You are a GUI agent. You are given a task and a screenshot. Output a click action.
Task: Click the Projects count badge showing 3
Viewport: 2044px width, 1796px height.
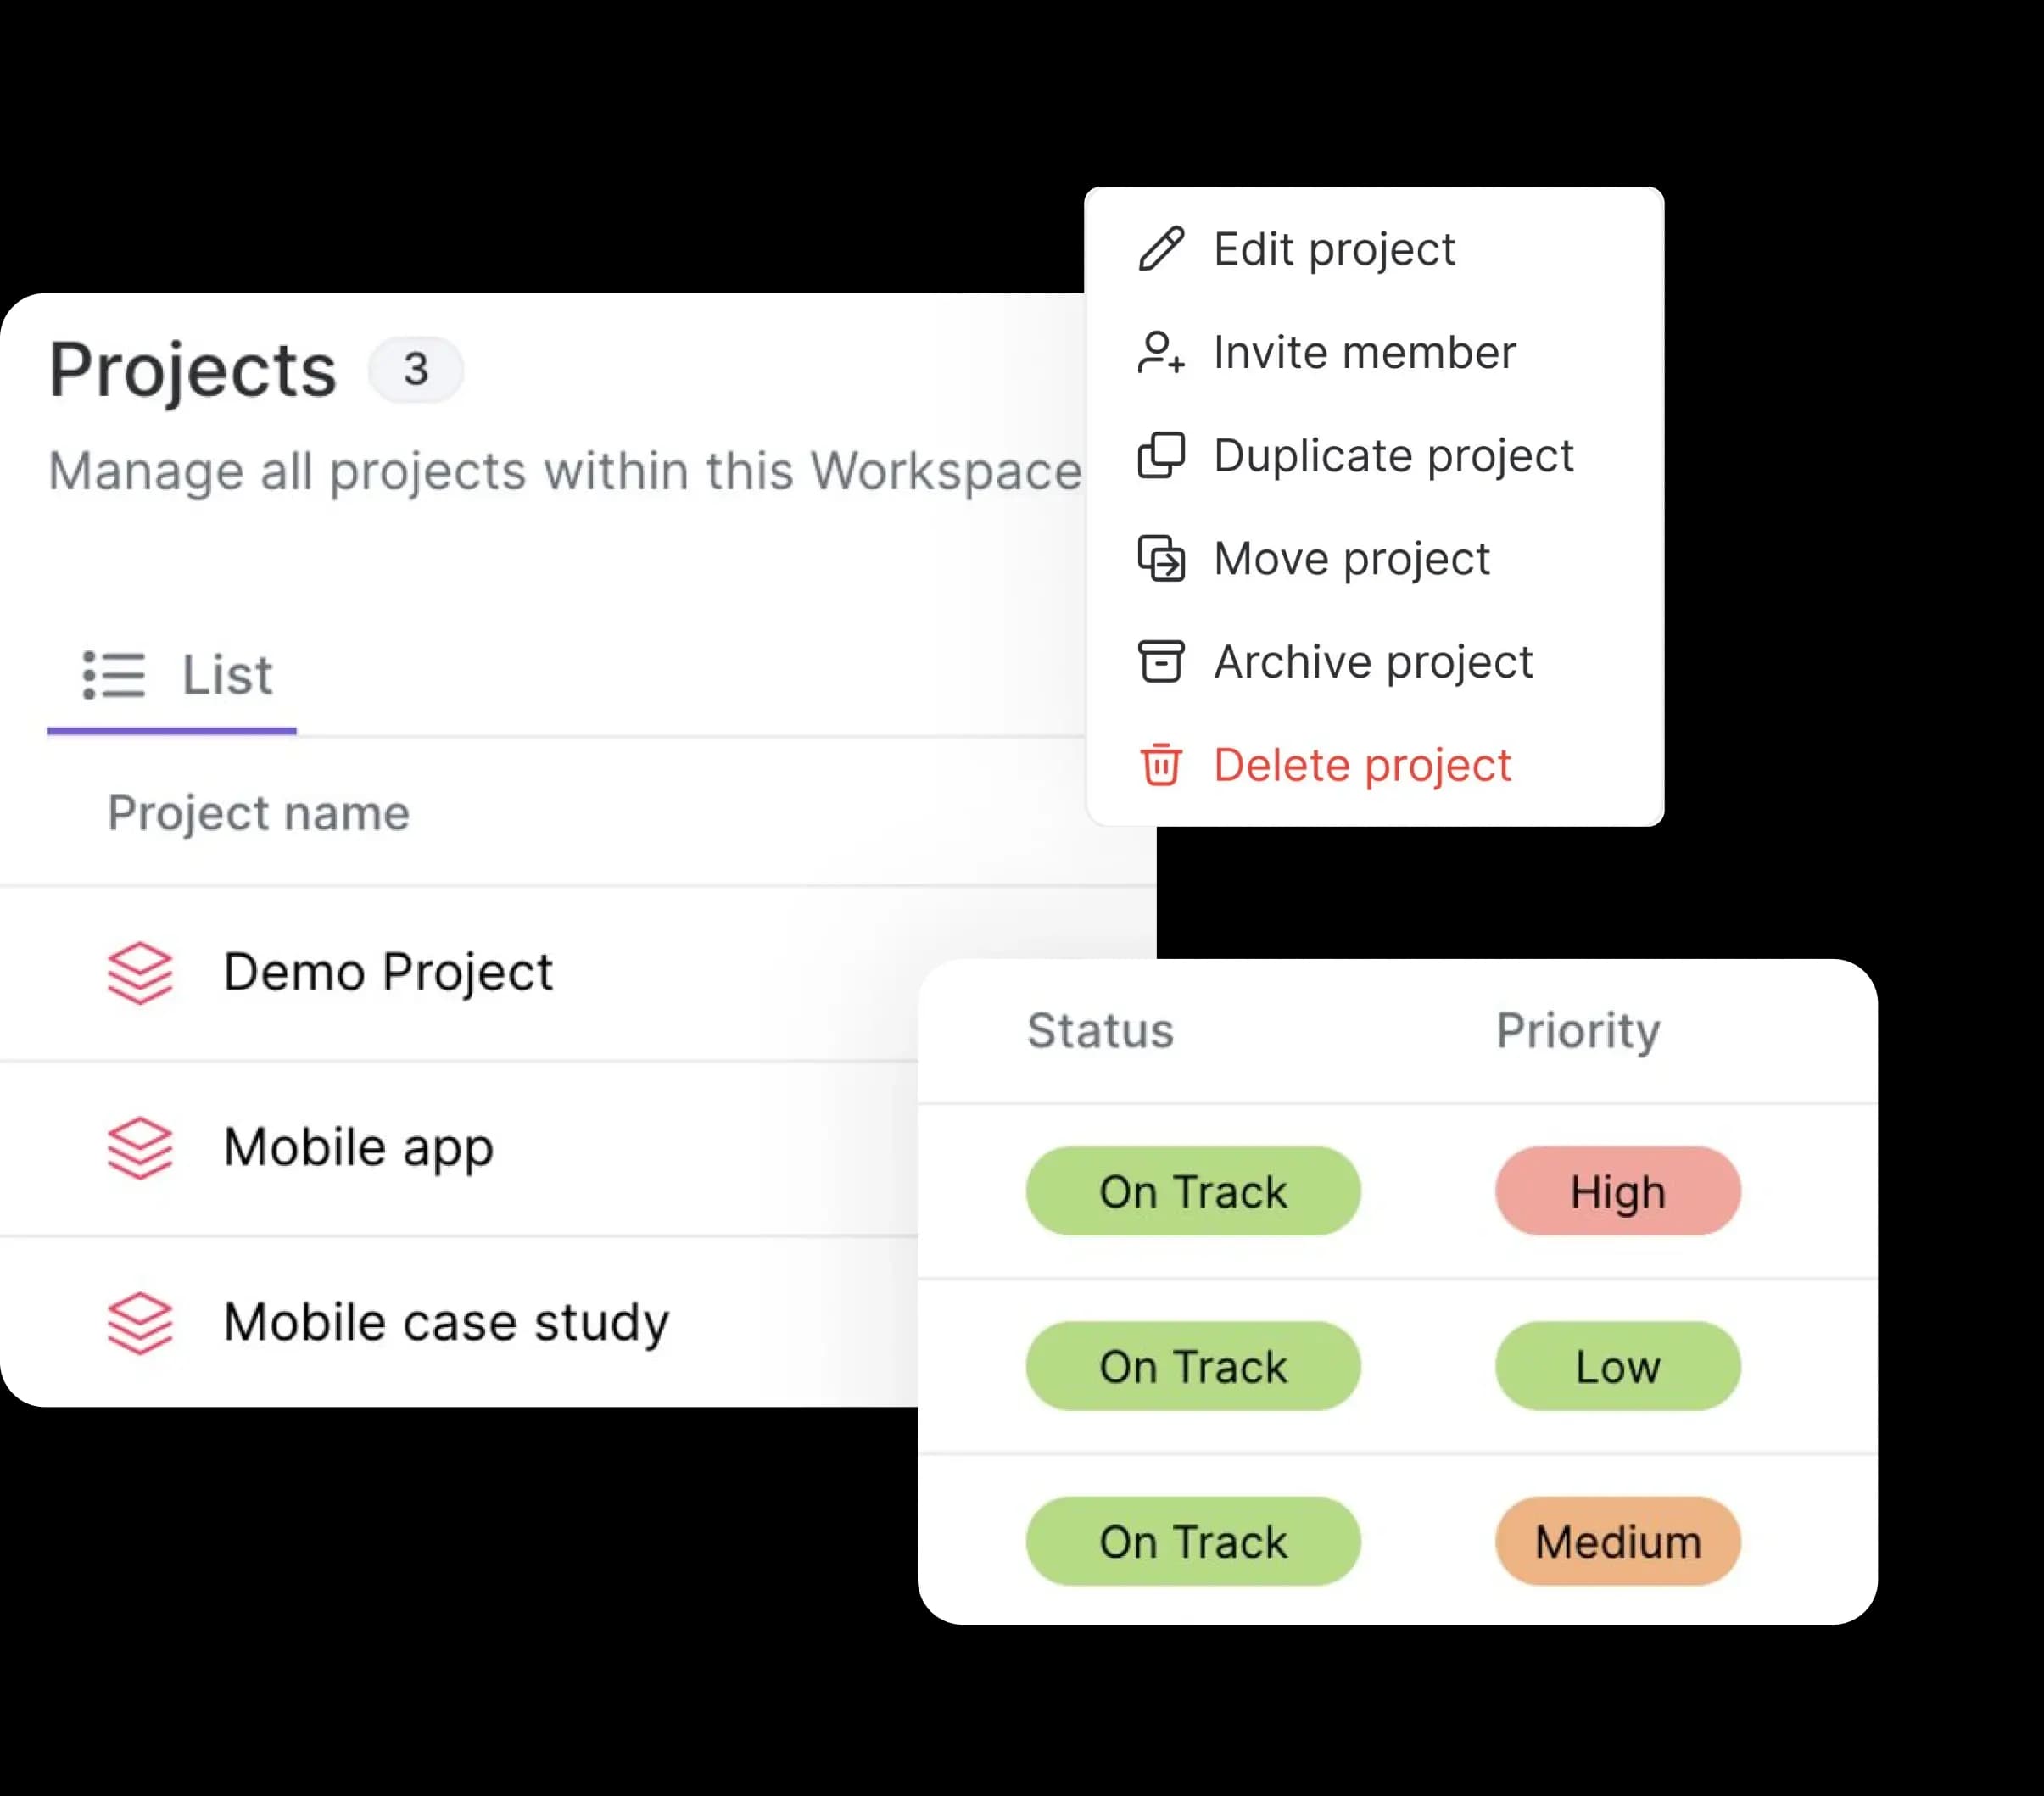(x=415, y=370)
